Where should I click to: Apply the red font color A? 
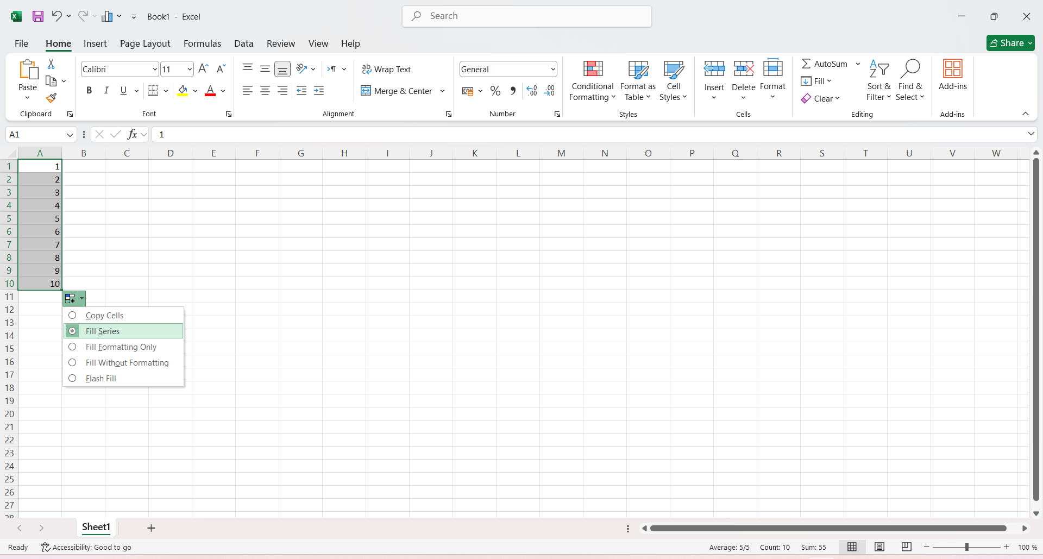pos(210,91)
